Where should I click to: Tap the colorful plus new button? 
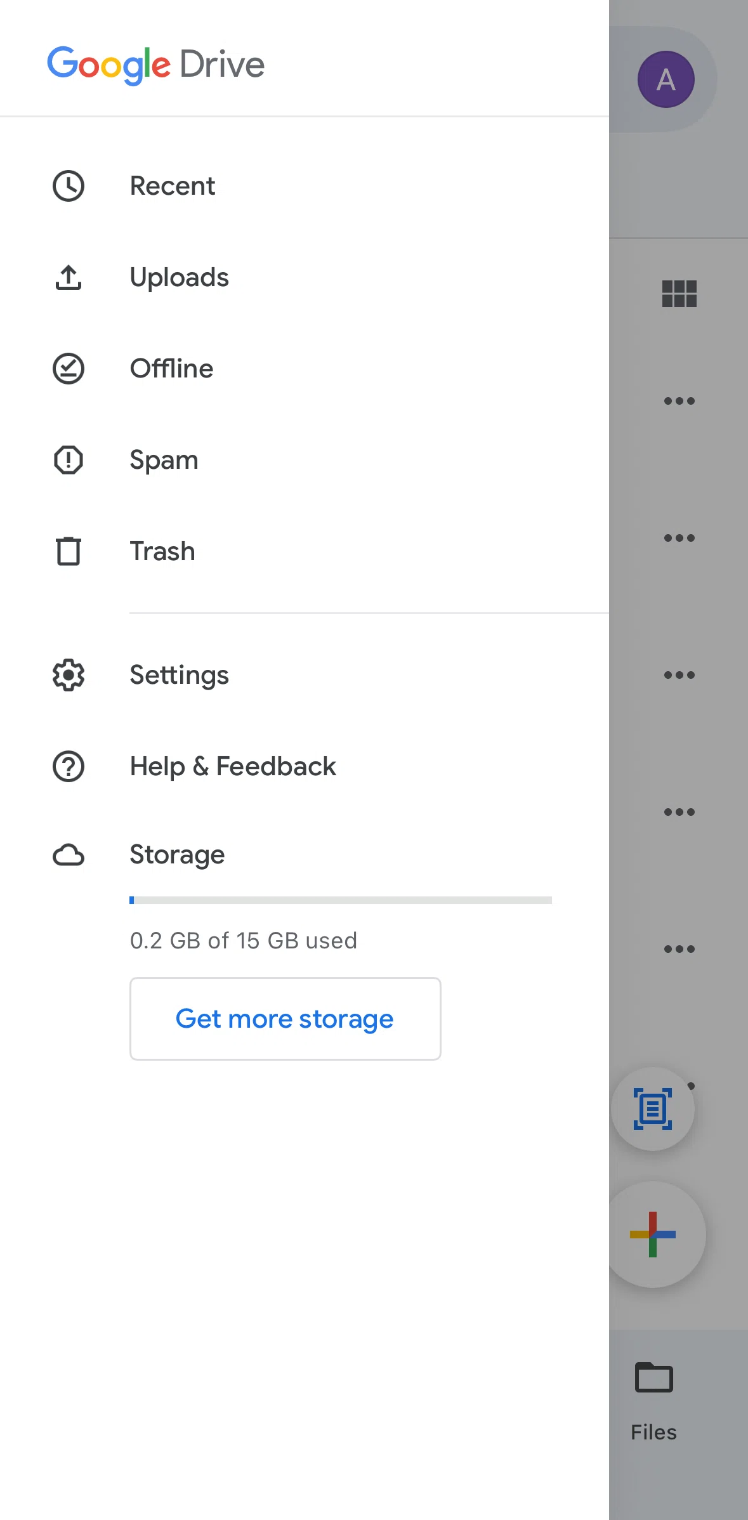(653, 1235)
